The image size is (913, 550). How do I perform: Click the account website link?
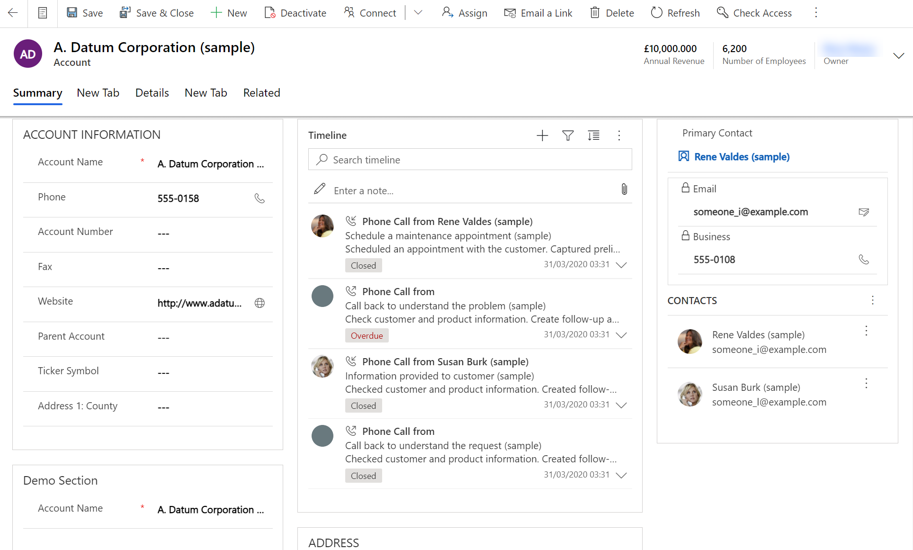(x=199, y=302)
